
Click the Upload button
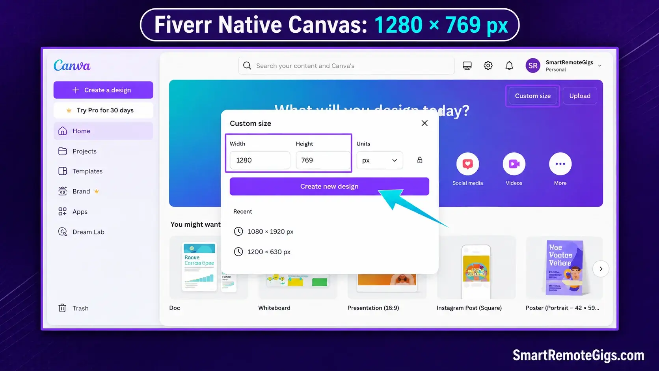click(580, 96)
